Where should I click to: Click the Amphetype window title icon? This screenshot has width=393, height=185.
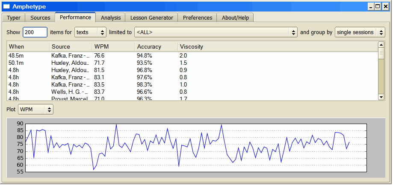pos(7,6)
